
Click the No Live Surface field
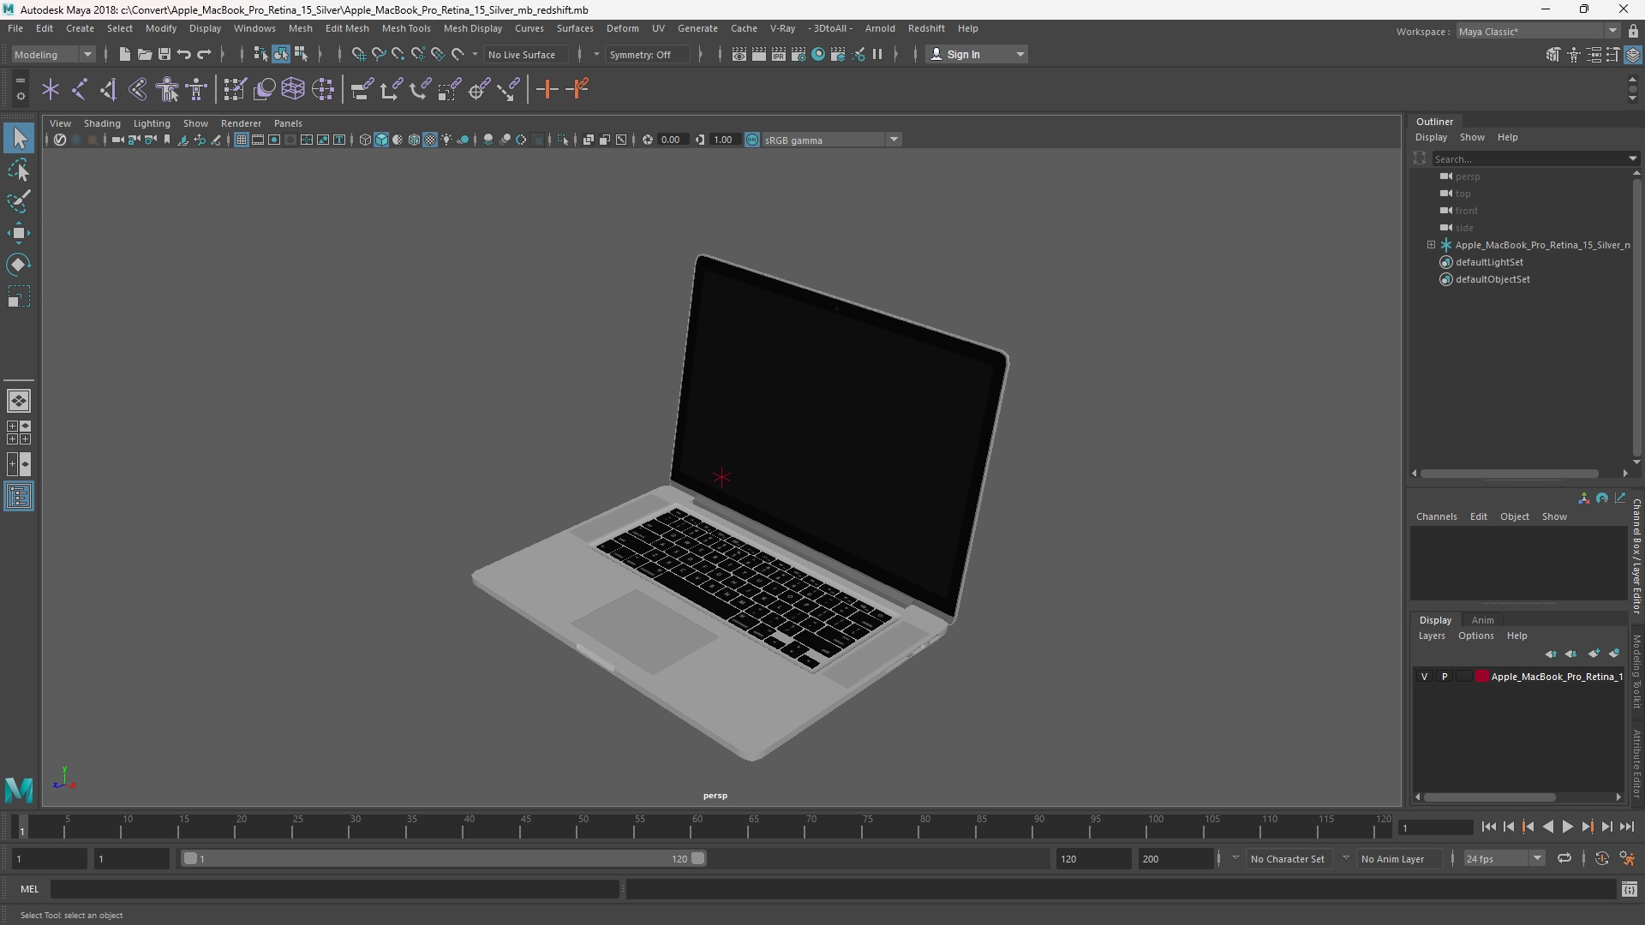tap(525, 54)
